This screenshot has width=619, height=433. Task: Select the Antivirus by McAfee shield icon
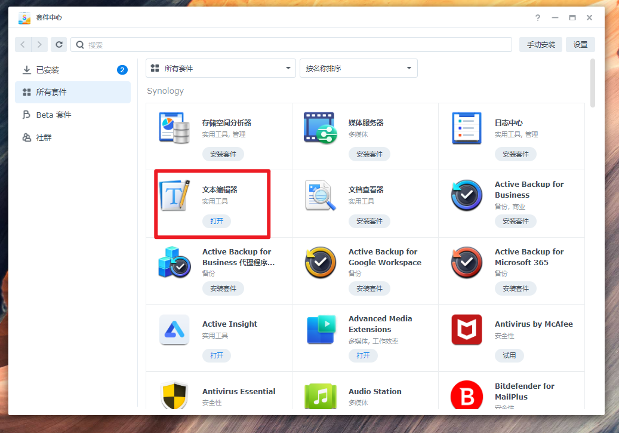click(467, 330)
